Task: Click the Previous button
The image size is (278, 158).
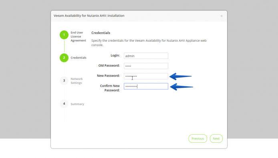Action: pos(198,139)
